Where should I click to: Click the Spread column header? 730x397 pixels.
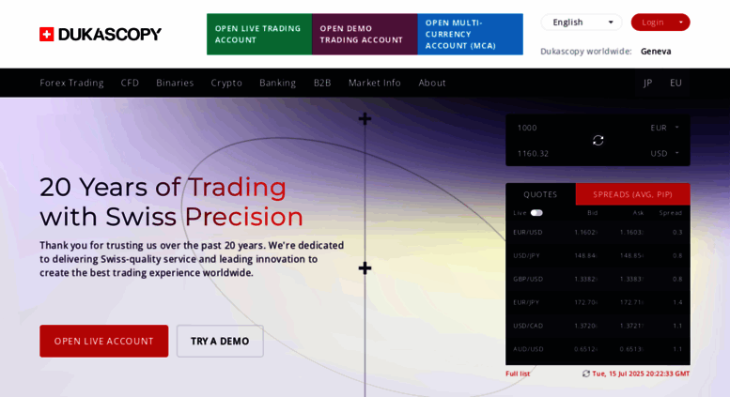[x=671, y=213]
